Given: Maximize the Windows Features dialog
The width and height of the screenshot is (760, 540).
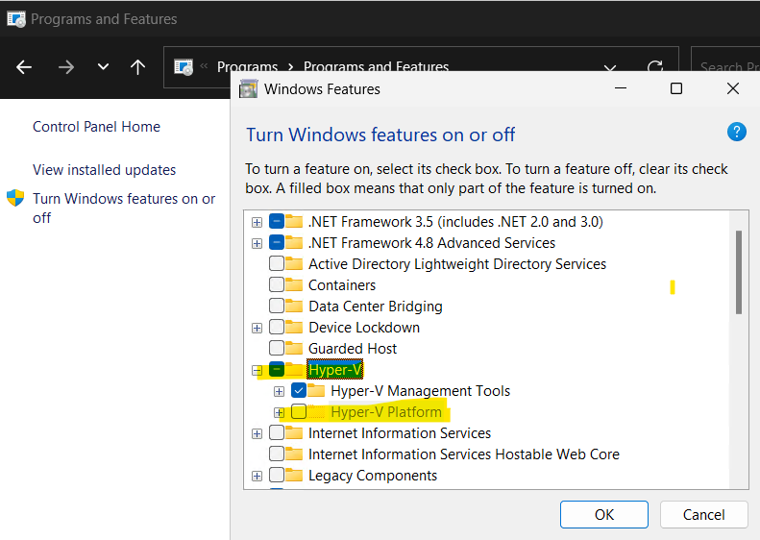Looking at the screenshot, I should click(x=676, y=88).
